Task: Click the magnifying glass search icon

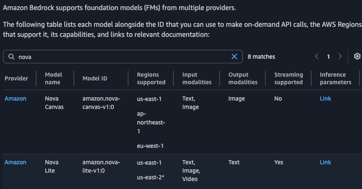Action: (11, 57)
